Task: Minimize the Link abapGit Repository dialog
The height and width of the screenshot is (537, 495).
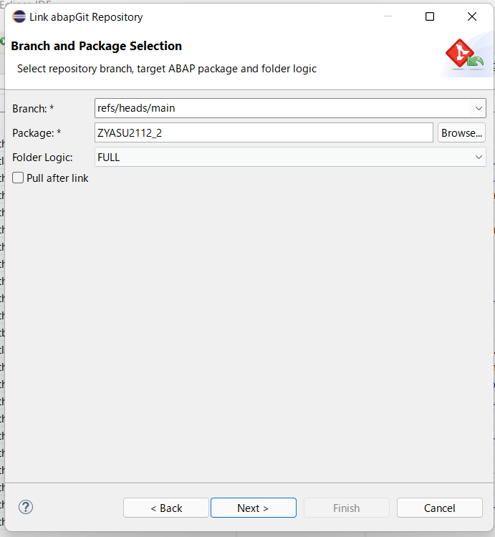Action: 388,16
